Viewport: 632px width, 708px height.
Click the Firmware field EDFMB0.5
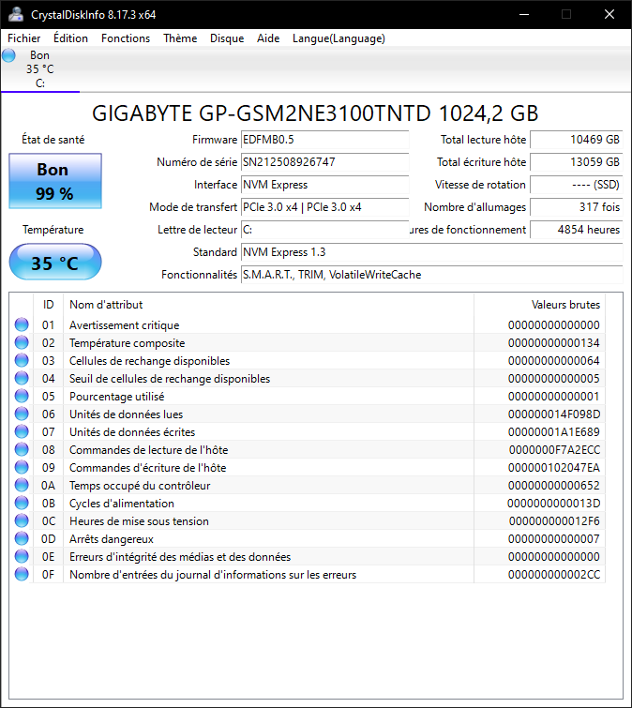325,140
